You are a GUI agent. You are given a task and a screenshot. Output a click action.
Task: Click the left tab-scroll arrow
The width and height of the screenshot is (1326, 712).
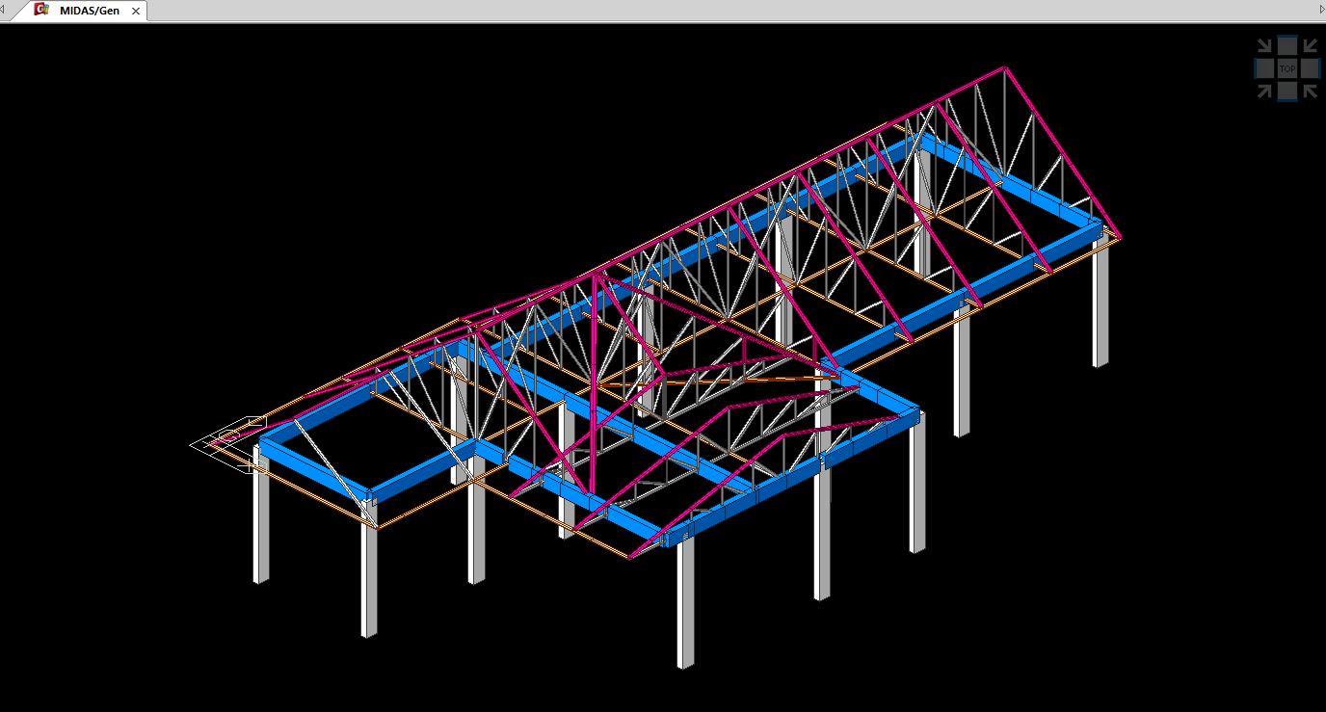click(4, 10)
